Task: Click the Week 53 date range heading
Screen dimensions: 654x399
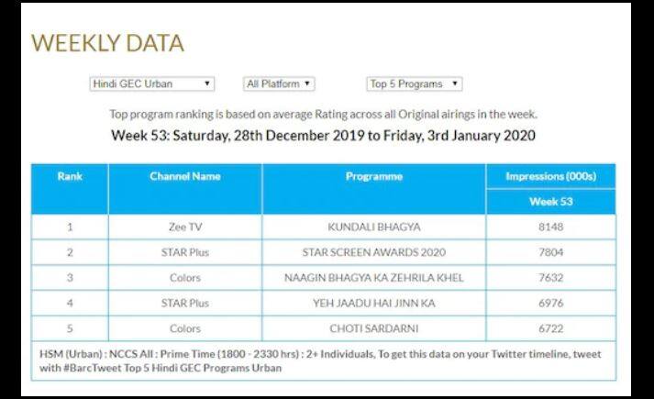Action: [323, 135]
